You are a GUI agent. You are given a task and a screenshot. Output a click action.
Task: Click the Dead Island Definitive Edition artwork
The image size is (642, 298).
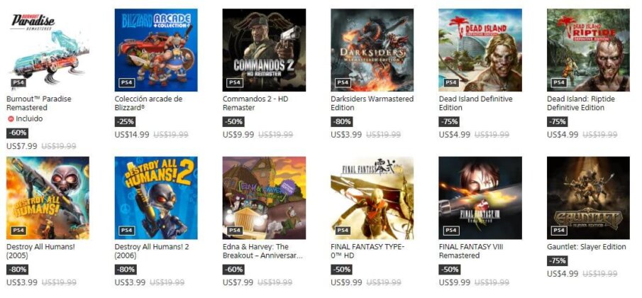pyautogui.click(x=480, y=50)
